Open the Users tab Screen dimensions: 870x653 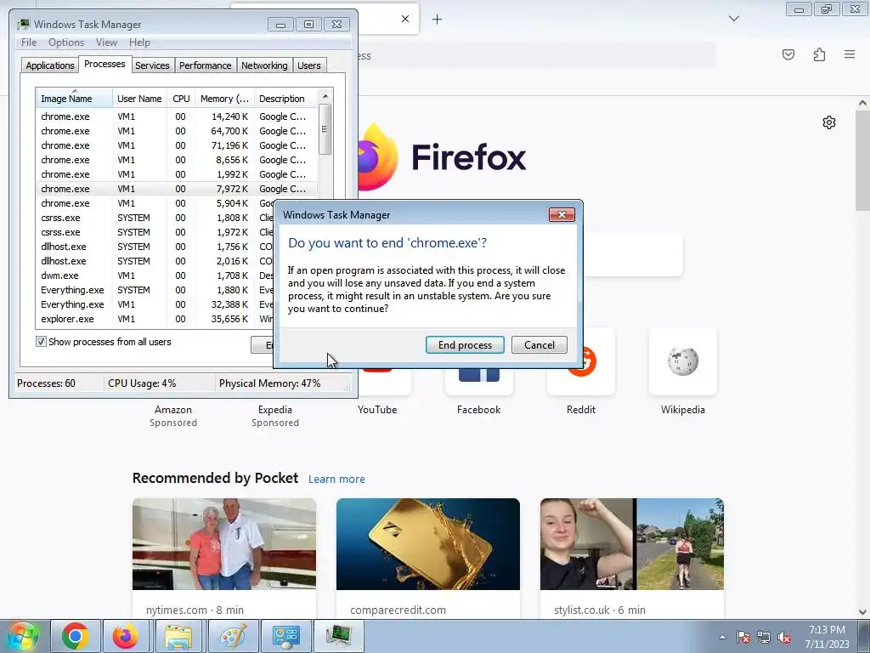click(x=308, y=65)
